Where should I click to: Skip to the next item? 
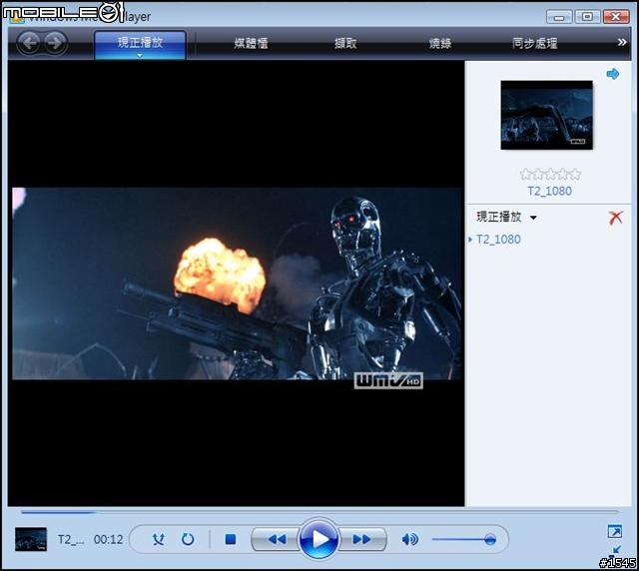tap(361, 540)
